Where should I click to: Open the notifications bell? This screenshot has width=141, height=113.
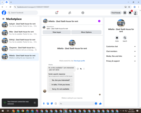coord(130,13)
